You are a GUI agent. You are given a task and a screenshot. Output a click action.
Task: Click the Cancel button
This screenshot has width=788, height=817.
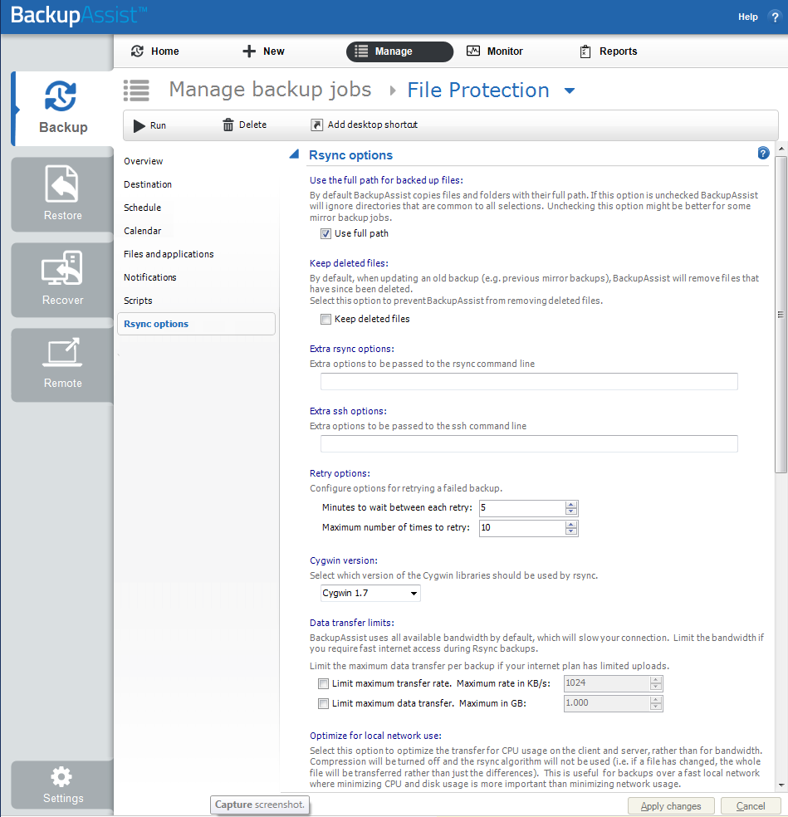pyautogui.click(x=750, y=806)
